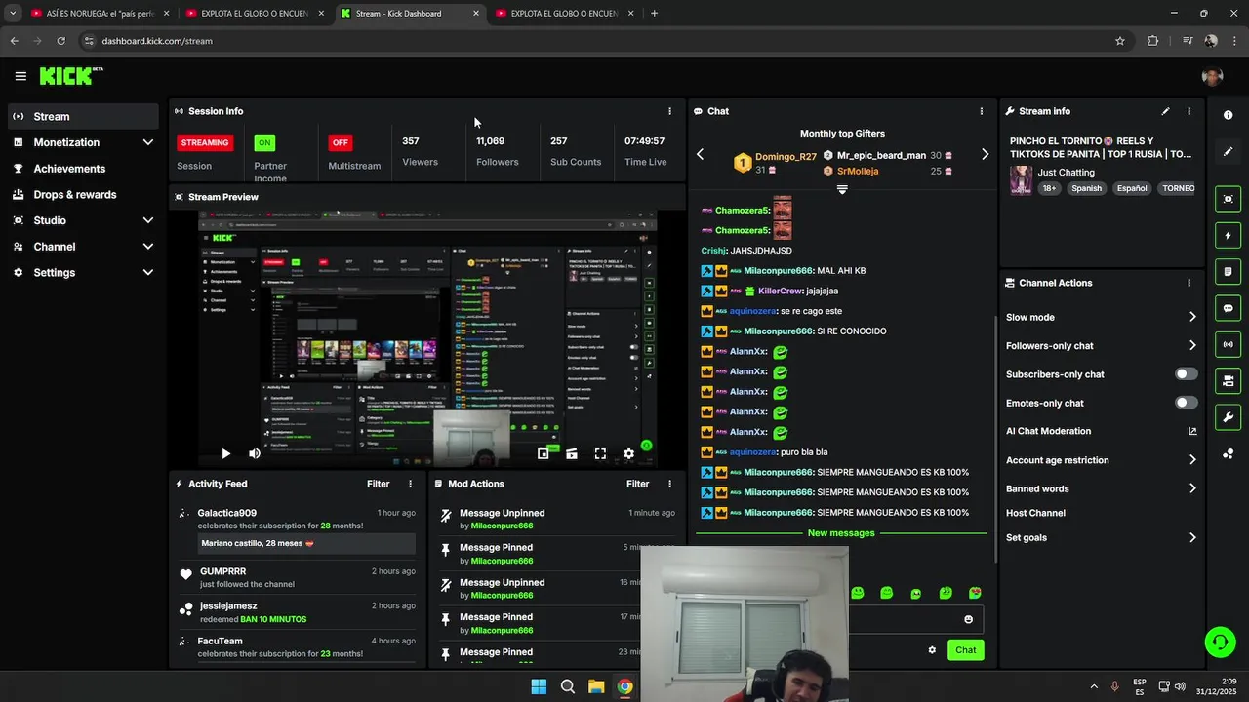Screen dimensions: 1249x702
Task: Toggle Subscribers-only chat switch
Action: [x=1186, y=374]
